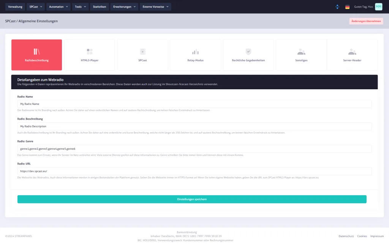The image size is (389, 245).
Task: Click the Einstellungen speichern button
Action: [192, 199]
